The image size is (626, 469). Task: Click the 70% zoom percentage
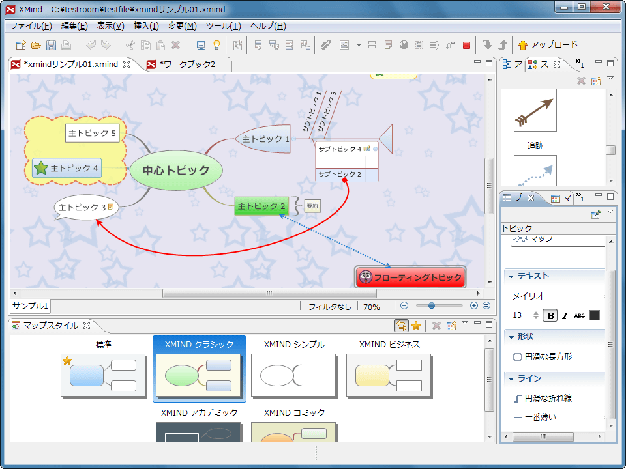click(372, 307)
